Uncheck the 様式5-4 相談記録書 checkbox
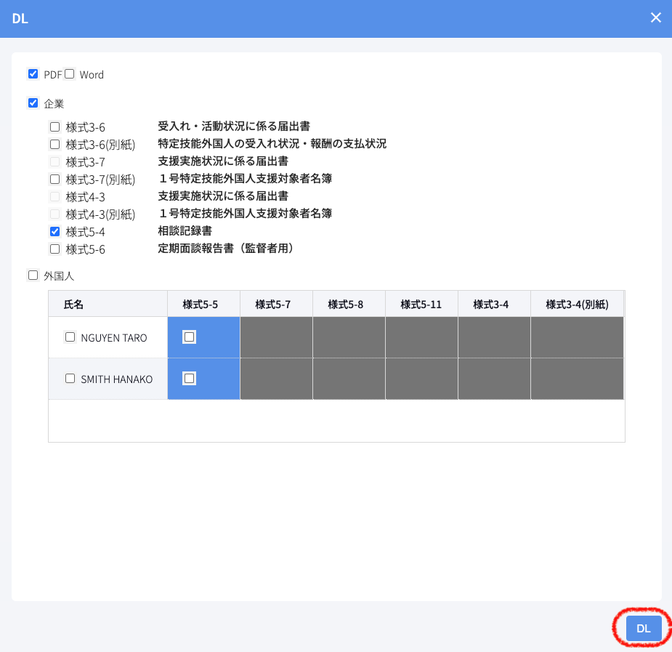 tap(54, 232)
